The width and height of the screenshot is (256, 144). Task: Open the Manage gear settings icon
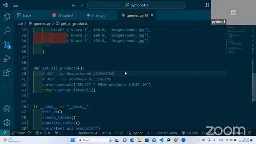pos(7,122)
